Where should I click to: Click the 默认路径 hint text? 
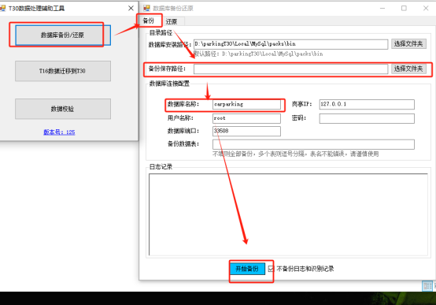258,54
